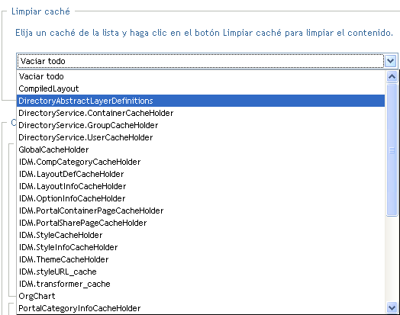The image size is (400, 315).
Task: Click scrollbar down arrow in list
Action: [392, 307]
